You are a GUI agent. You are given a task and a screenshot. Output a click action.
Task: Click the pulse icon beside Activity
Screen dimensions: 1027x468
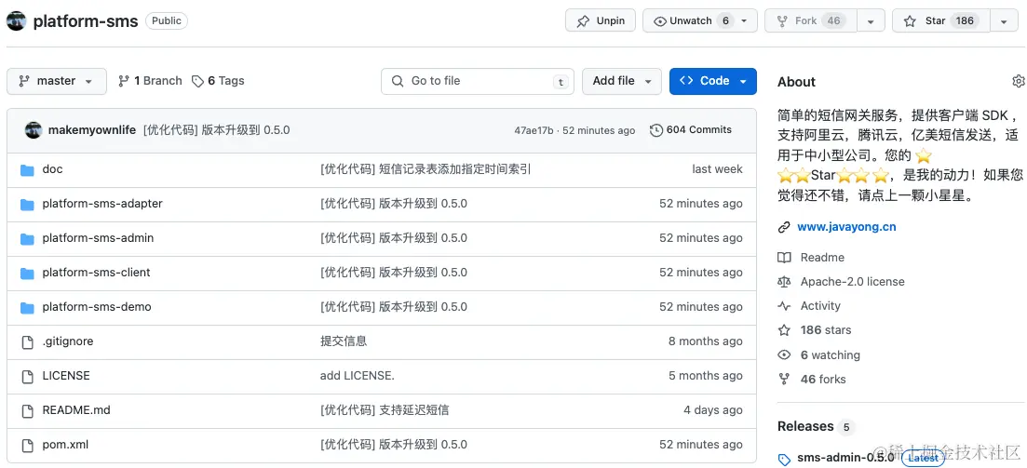[x=784, y=306]
